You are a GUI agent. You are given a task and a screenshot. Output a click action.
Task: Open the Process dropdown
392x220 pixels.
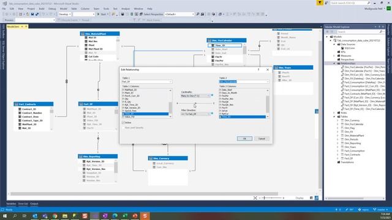pos(35,20)
